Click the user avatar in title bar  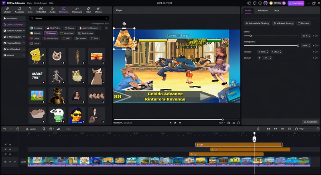pos(266,3)
